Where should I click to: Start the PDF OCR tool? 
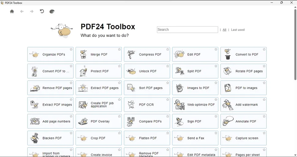[x=147, y=105]
